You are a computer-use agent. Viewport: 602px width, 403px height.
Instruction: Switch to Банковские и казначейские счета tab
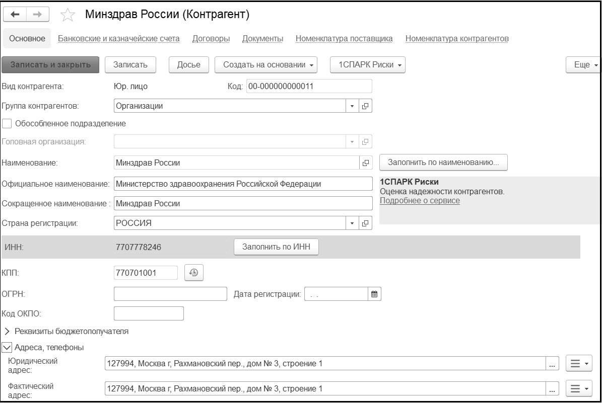(x=119, y=38)
